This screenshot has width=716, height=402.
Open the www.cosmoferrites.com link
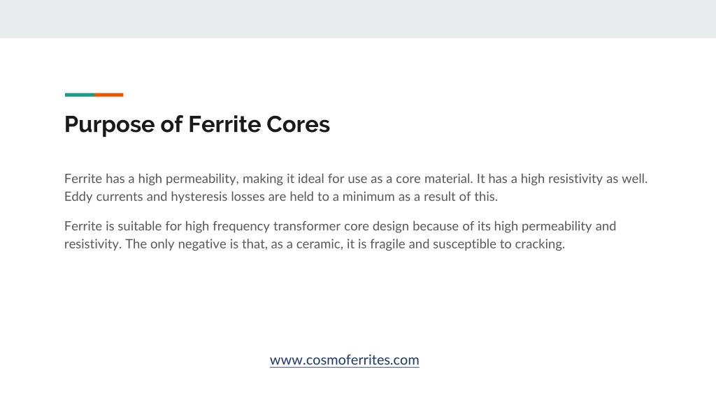point(344,360)
